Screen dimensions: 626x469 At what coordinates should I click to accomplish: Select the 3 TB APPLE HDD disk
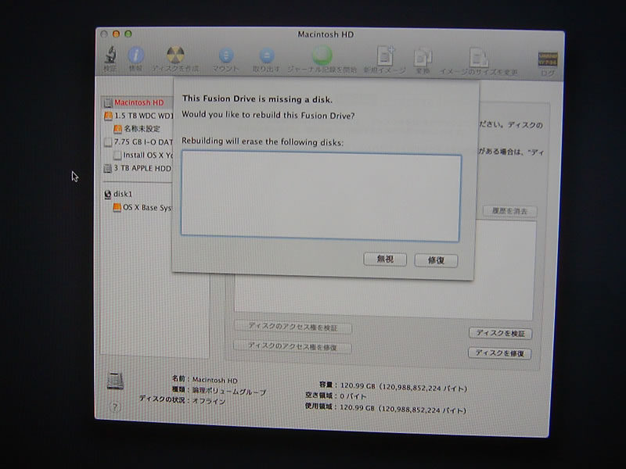tap(138, 168)
